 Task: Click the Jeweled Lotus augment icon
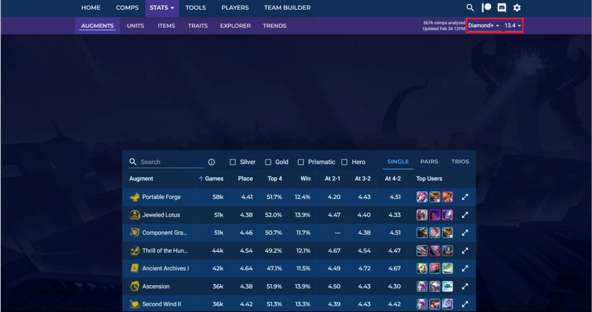pos(135,215)
